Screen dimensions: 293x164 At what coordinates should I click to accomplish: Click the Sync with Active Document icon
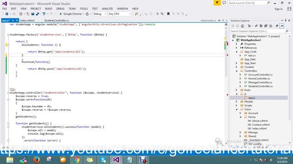point(256,26)
